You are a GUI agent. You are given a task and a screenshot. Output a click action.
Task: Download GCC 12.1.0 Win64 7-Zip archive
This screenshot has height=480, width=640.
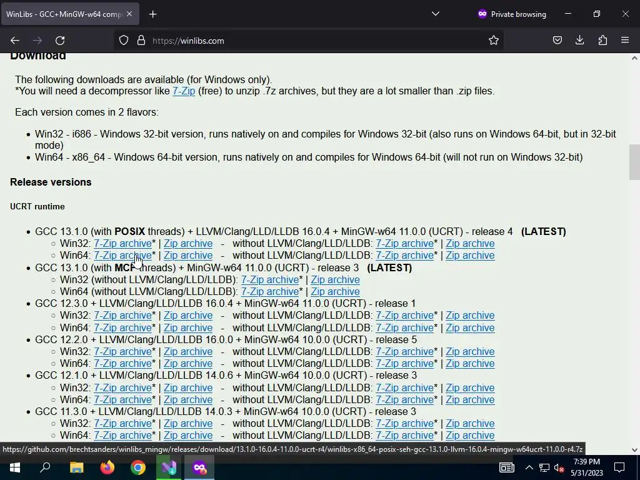tap(123, 399)
